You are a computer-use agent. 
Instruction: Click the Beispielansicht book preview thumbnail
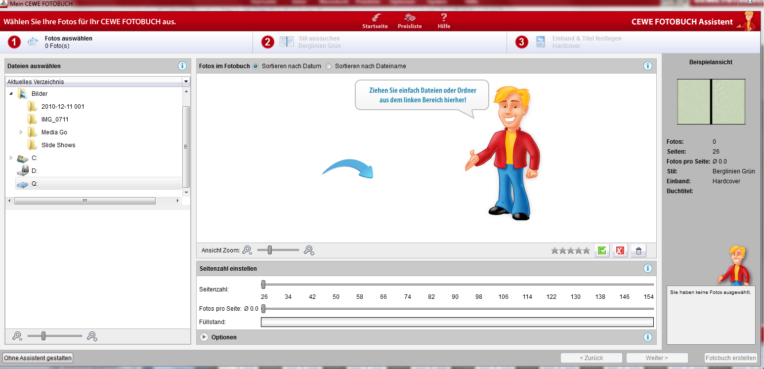pos(711,102)
